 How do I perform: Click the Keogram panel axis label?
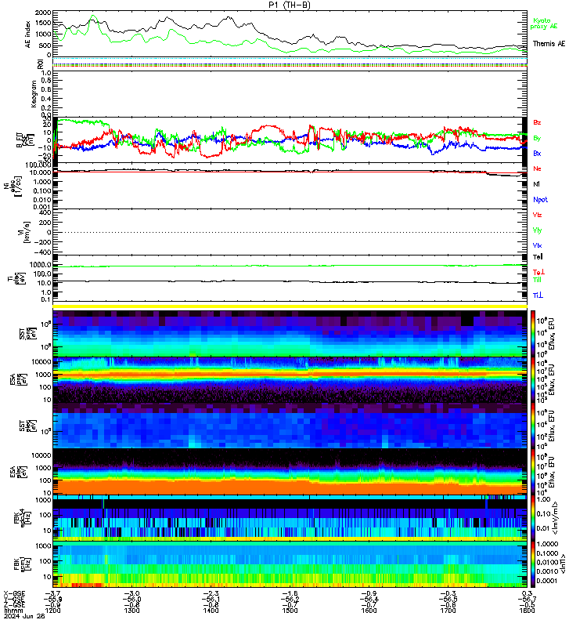click(x=34, y=93)
